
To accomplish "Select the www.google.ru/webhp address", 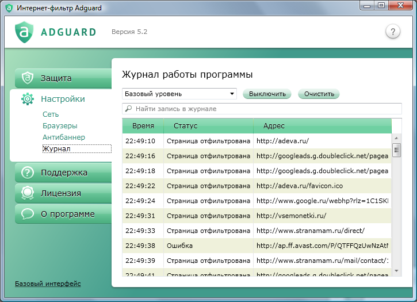I will point(322,201).
